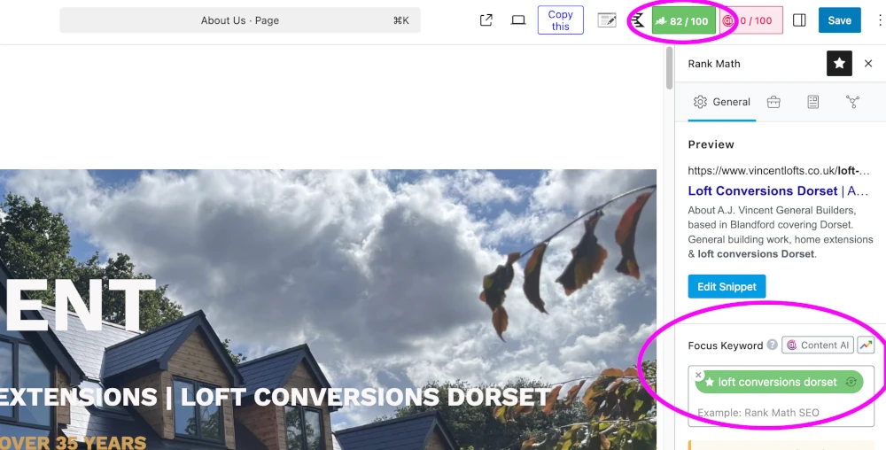The height and width of the screenshot is (450, 886).
Task: Open the Schema tab icon
Action: 813,102
